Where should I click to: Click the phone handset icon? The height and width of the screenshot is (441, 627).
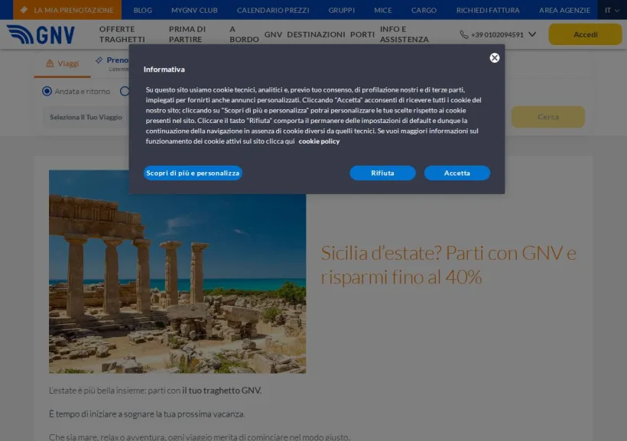pyautogui.click(x=463, y=35)
